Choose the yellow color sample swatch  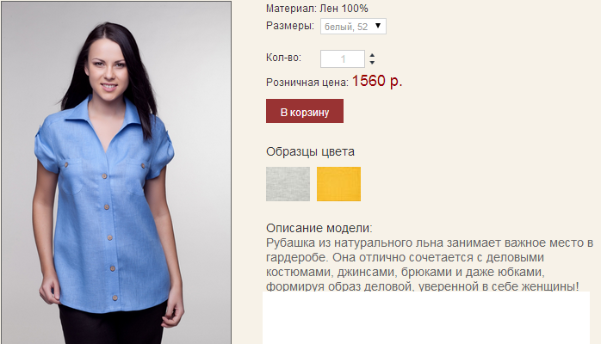click(x=338, y=184)
